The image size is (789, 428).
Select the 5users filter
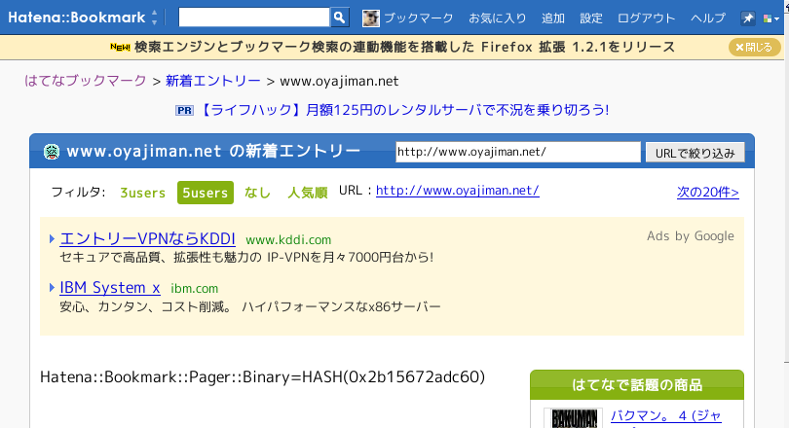pos(205,193)
